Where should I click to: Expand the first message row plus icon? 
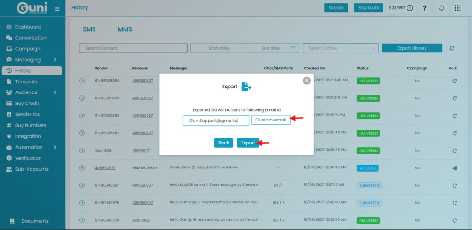pyautogui.click(x=82, y=80)
